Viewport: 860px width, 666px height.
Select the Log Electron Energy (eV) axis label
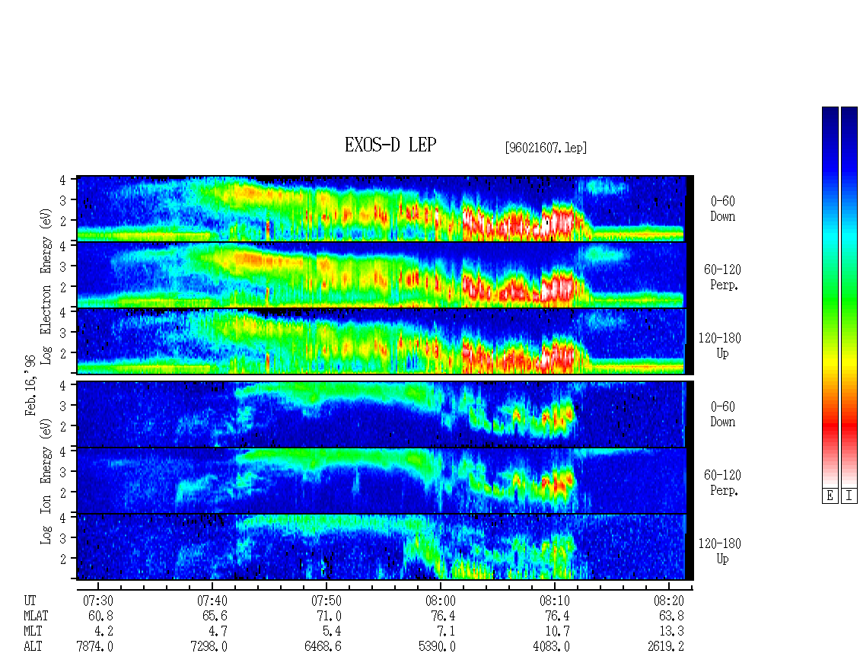tap(46, 286)
